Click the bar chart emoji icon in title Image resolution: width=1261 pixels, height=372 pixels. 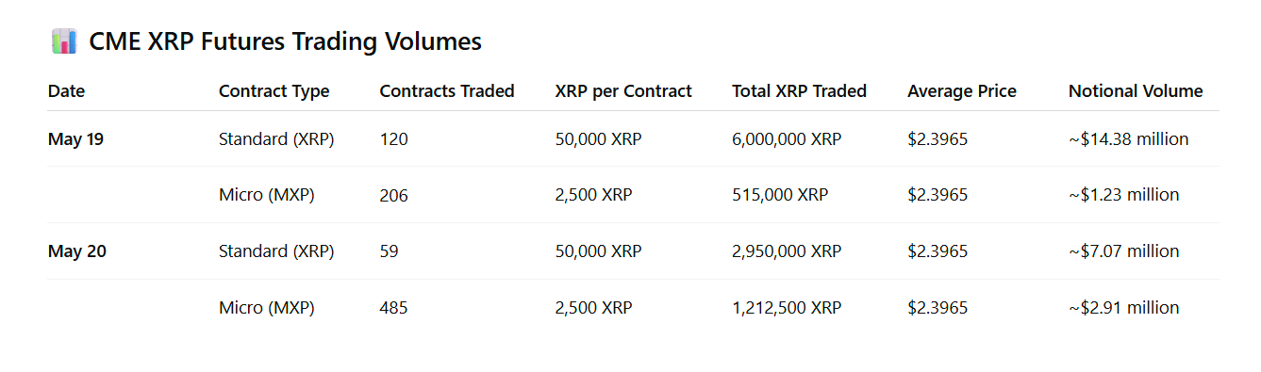coord(63,41)
